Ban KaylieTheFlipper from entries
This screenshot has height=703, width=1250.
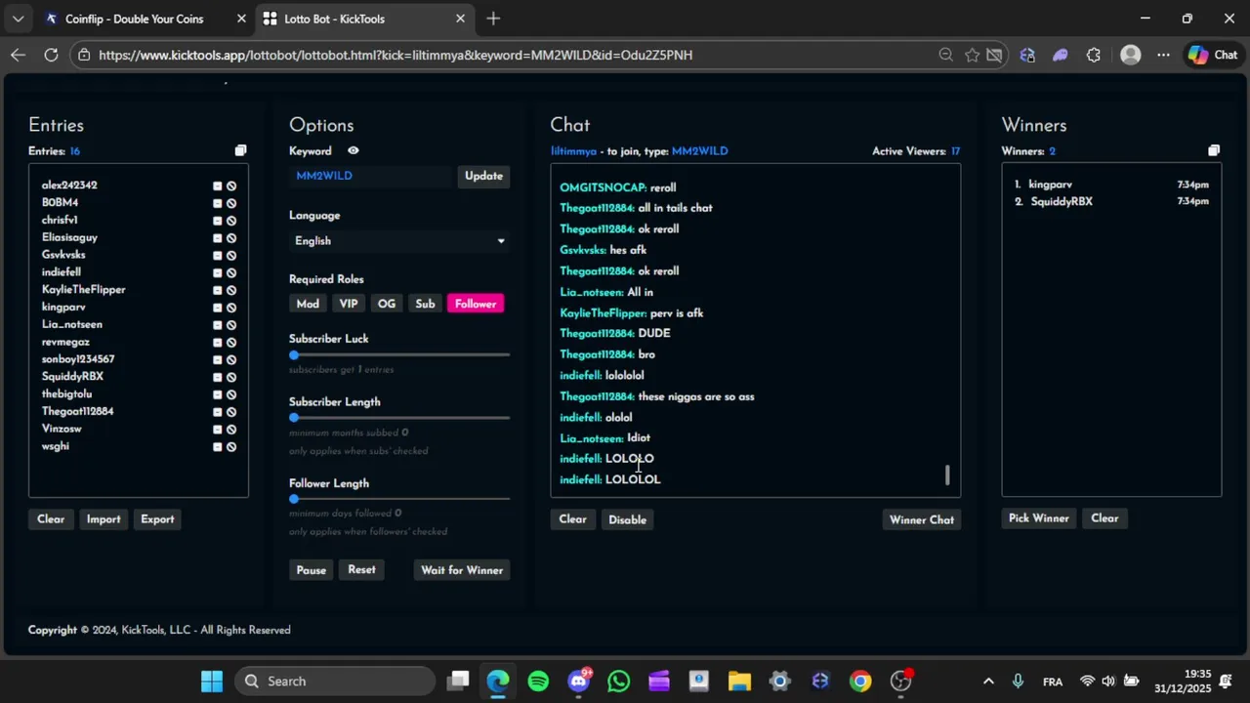click(231, 290)
